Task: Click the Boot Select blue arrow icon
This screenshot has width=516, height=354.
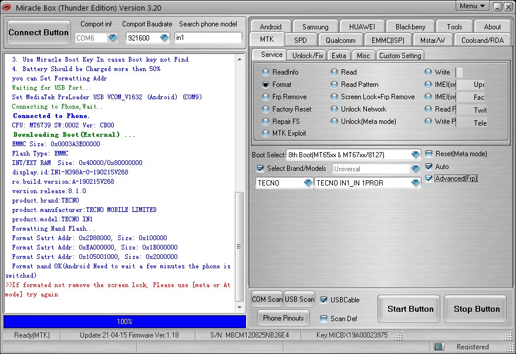Action: [x=415, y=155]
